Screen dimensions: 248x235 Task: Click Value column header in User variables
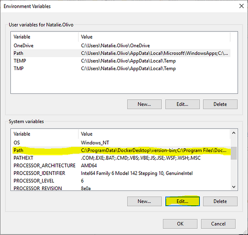[154, 37]
